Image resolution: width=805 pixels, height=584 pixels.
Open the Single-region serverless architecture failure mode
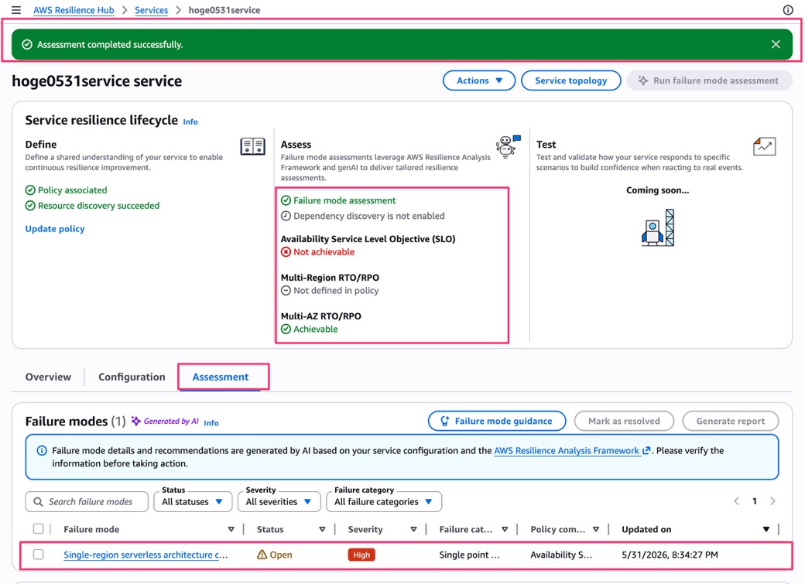(146, 555)
